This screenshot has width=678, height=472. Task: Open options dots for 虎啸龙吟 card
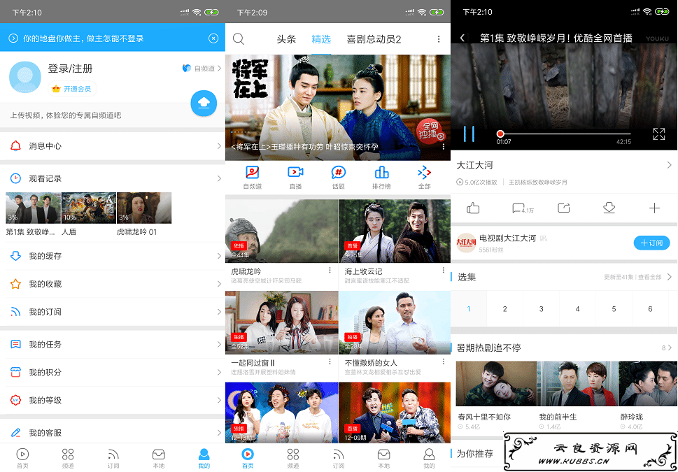pos(330,270)
